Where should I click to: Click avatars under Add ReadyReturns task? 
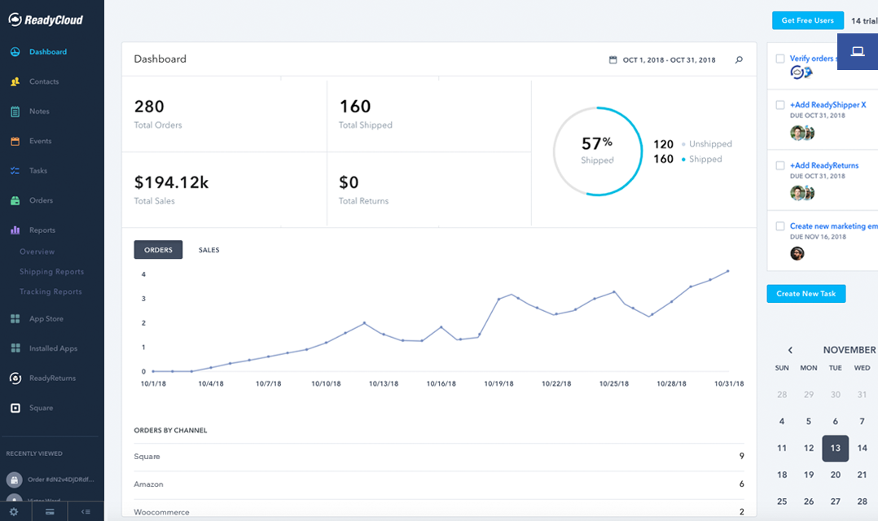pyautogui.click(x=801, y=193)
